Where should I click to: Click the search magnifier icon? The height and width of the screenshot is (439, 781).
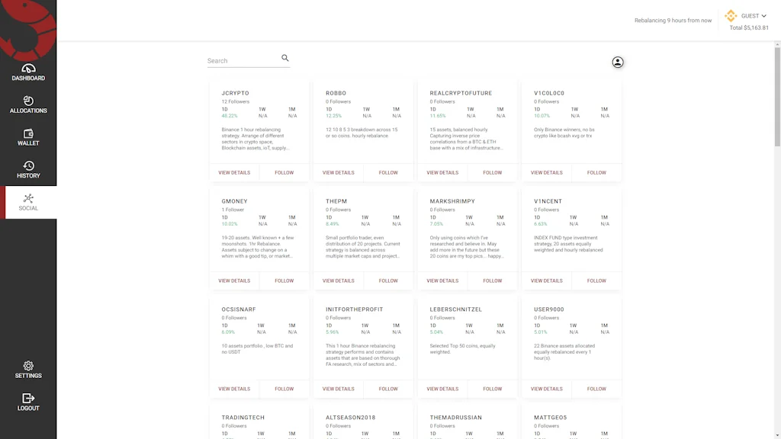coord(284,57)
